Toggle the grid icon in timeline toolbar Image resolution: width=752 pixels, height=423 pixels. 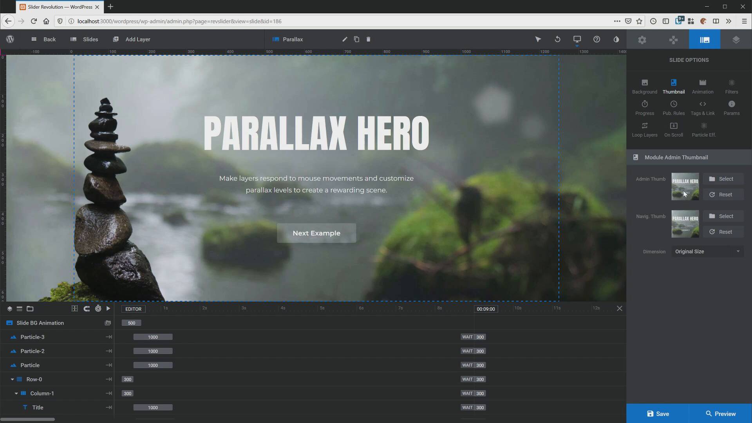click(74, 309)
